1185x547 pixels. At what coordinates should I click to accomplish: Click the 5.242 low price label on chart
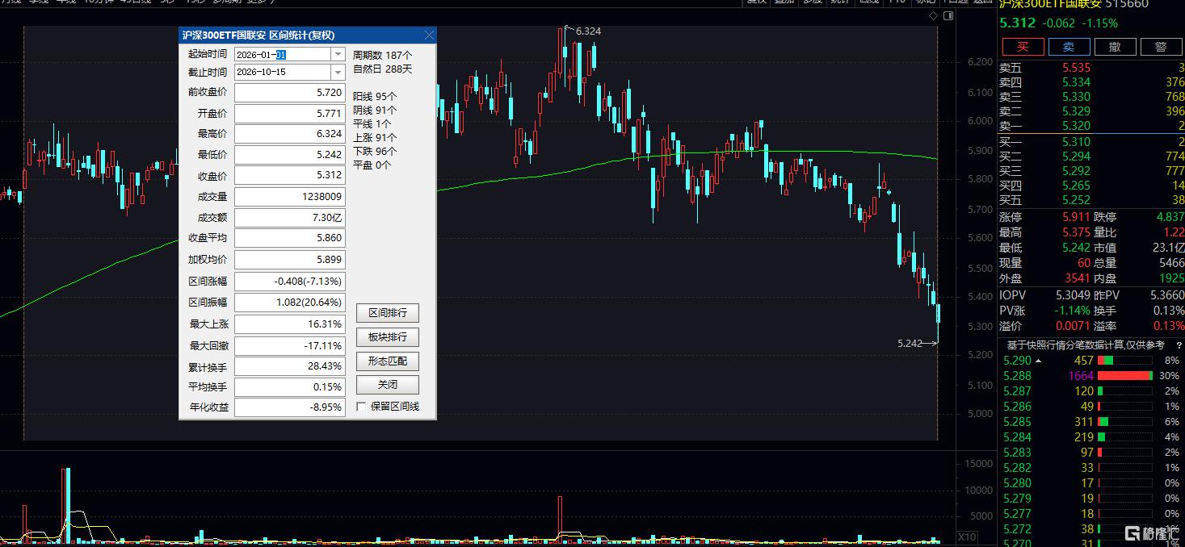pos(910,343)
